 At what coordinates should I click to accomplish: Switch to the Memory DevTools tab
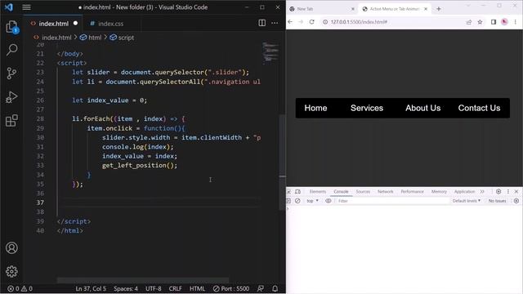[439, 192]
